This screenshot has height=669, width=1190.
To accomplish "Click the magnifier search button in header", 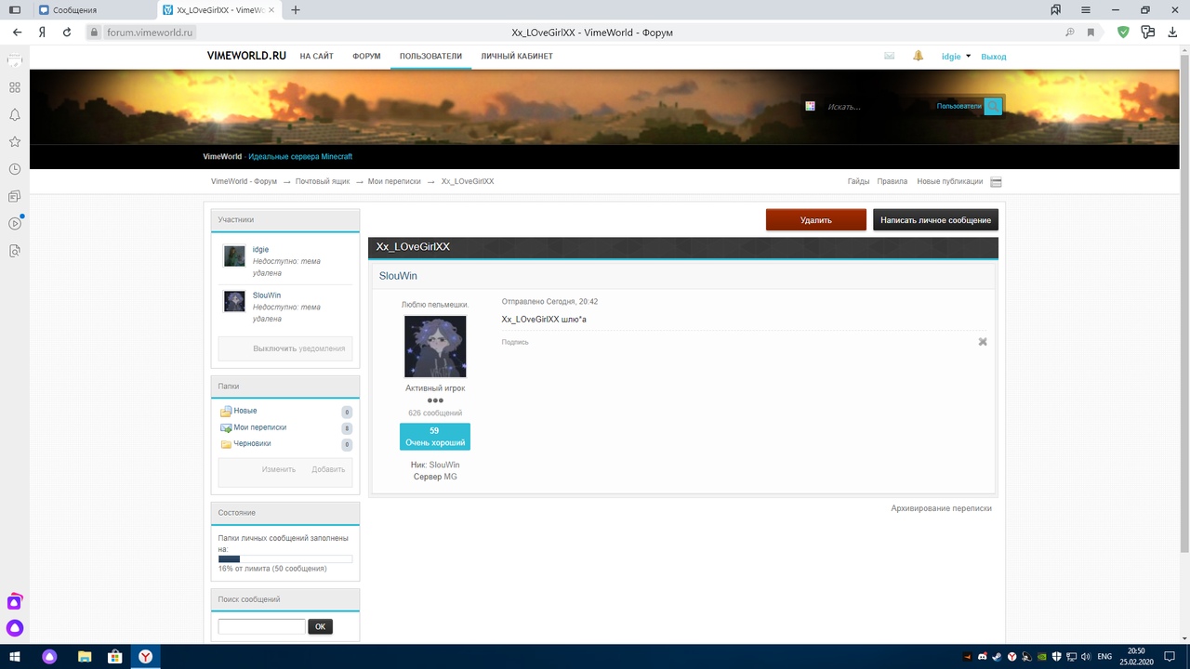I will 993,107.
